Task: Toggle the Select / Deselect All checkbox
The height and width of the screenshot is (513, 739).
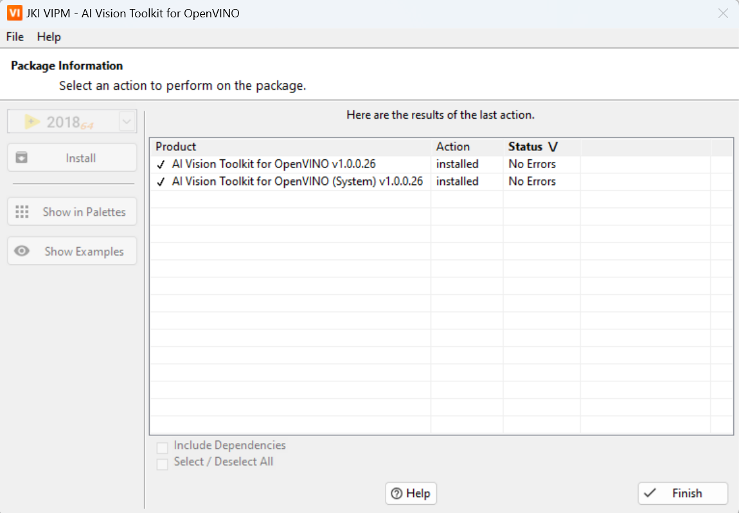Action: pos(163,463)
